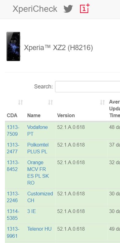This screenshot has height=243, width=120.
Task: Sort table by Name column arrows
Action: [x=50, y=102]
